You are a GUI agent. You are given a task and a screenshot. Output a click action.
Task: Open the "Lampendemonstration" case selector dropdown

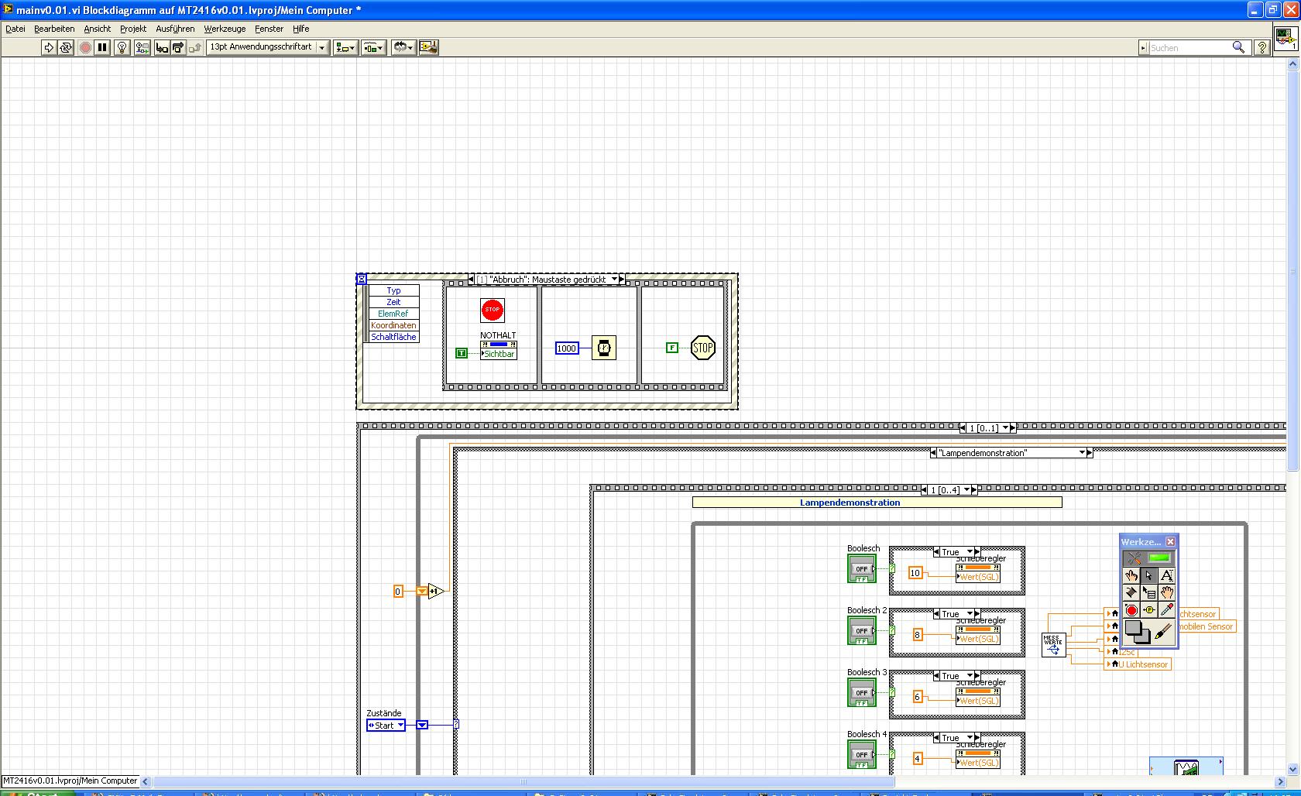pos(1011,453)
